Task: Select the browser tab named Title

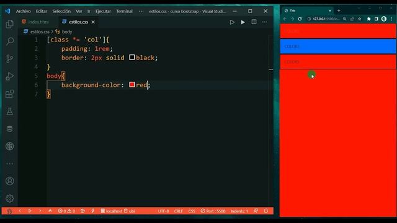Action: [308, 11]
